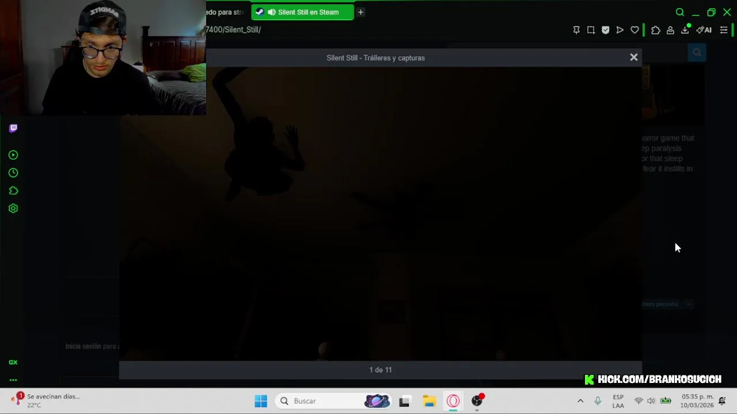Image resolution: width=737 pixels, height=414 pixels.
Task: Open the sidebar three-dots menu
Action: [x=13, y=380]
